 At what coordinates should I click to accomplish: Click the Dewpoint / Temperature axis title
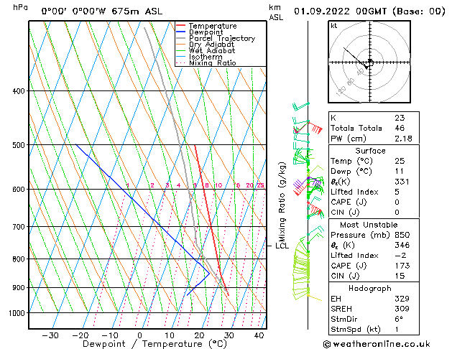[146, 345]
